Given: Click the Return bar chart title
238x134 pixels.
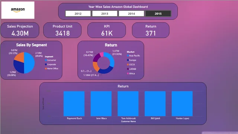Looking at the screenshot, I should (x=123, y=86).
